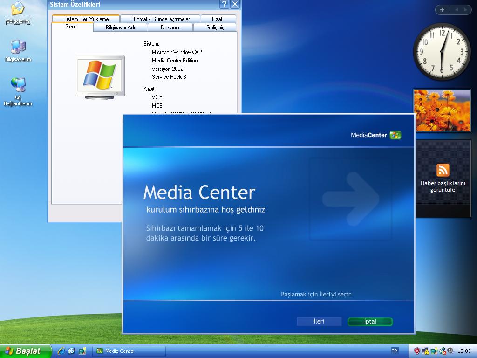Cancel the wizard with İptal button
477x358 pixels.
[x=370, y=322]
